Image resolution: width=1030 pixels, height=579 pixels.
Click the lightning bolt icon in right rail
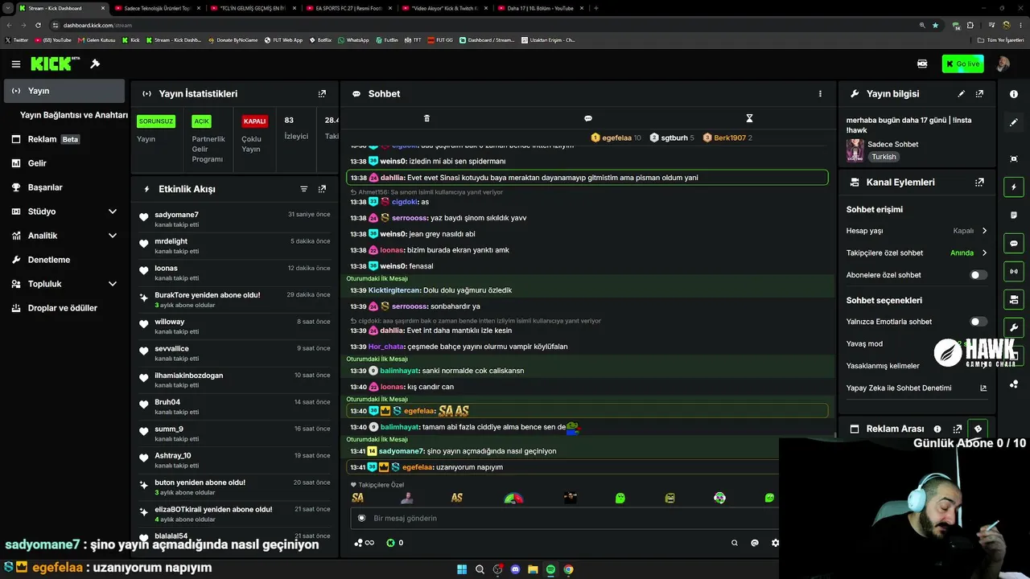point(1014,187)
